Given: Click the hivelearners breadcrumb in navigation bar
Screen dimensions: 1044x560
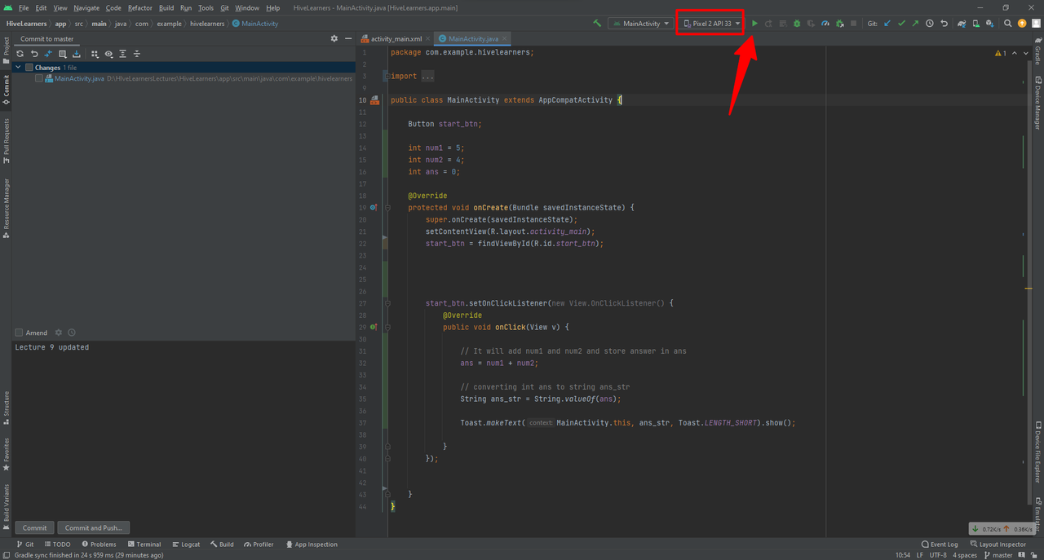Looking at the screenshot, I should [x=209, y=24].
